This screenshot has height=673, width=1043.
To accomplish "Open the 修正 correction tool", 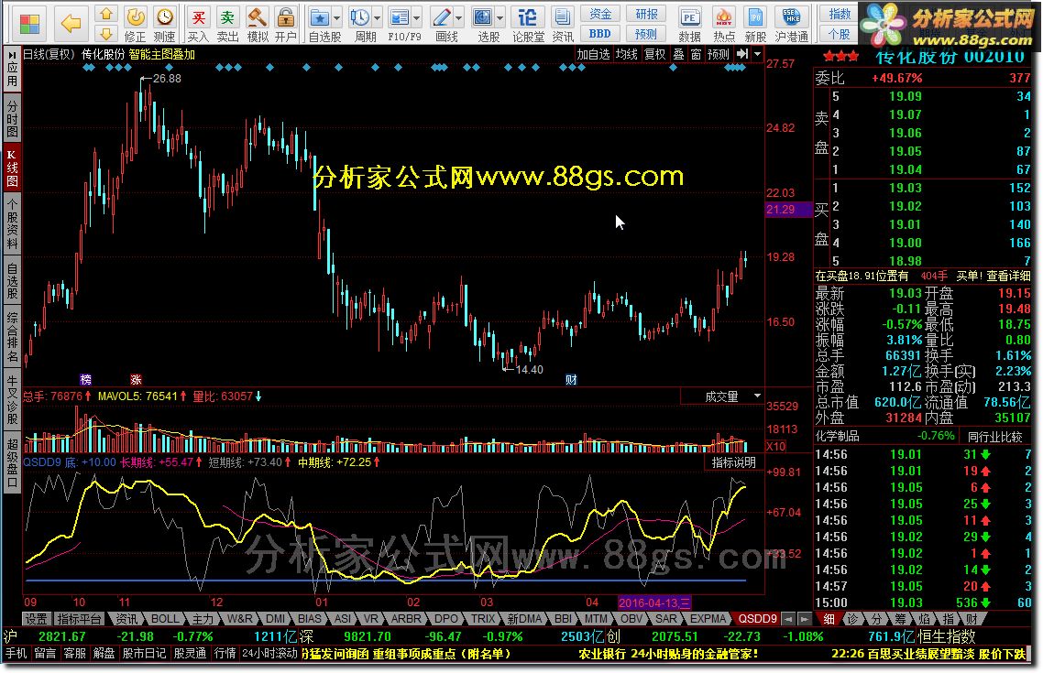I will click(x=135, y=24).
